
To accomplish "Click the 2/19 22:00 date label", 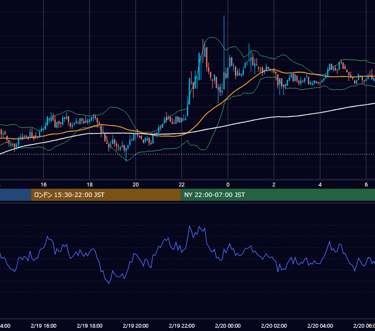I will [x=182, y=325].
